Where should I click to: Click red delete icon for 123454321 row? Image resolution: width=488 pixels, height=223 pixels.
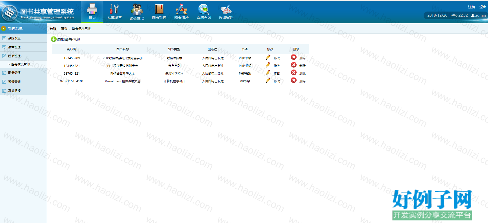[294, 65]
